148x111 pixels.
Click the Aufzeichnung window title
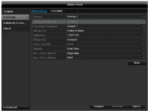point(75,4)
